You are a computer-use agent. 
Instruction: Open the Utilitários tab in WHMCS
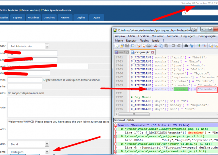point(49,18)
